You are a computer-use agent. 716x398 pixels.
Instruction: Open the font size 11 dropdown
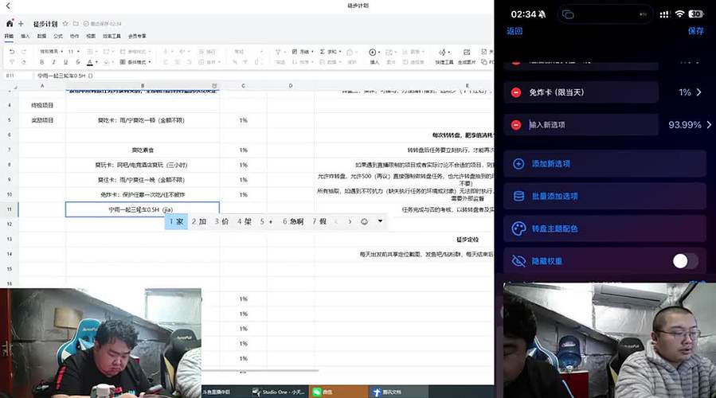pos(73,51)
